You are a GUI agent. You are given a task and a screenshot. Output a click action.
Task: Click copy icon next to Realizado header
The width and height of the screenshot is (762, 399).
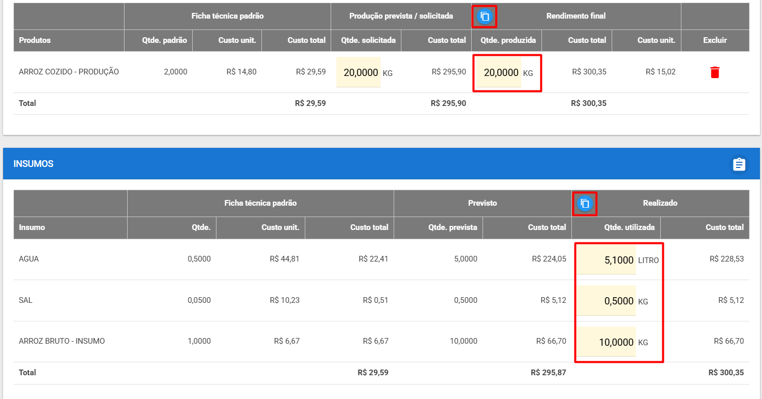click(x=585, y=204)
